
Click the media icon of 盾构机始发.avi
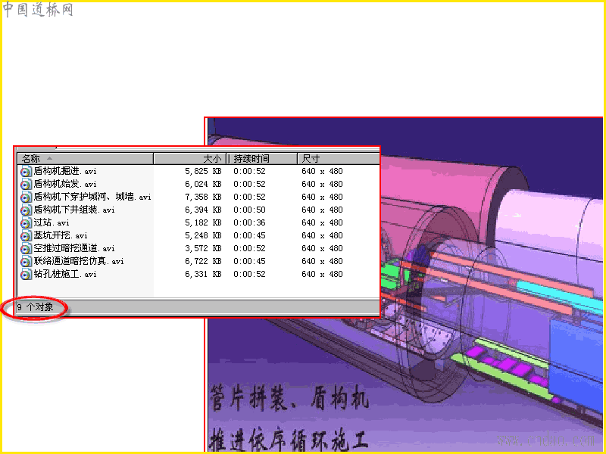26,184
